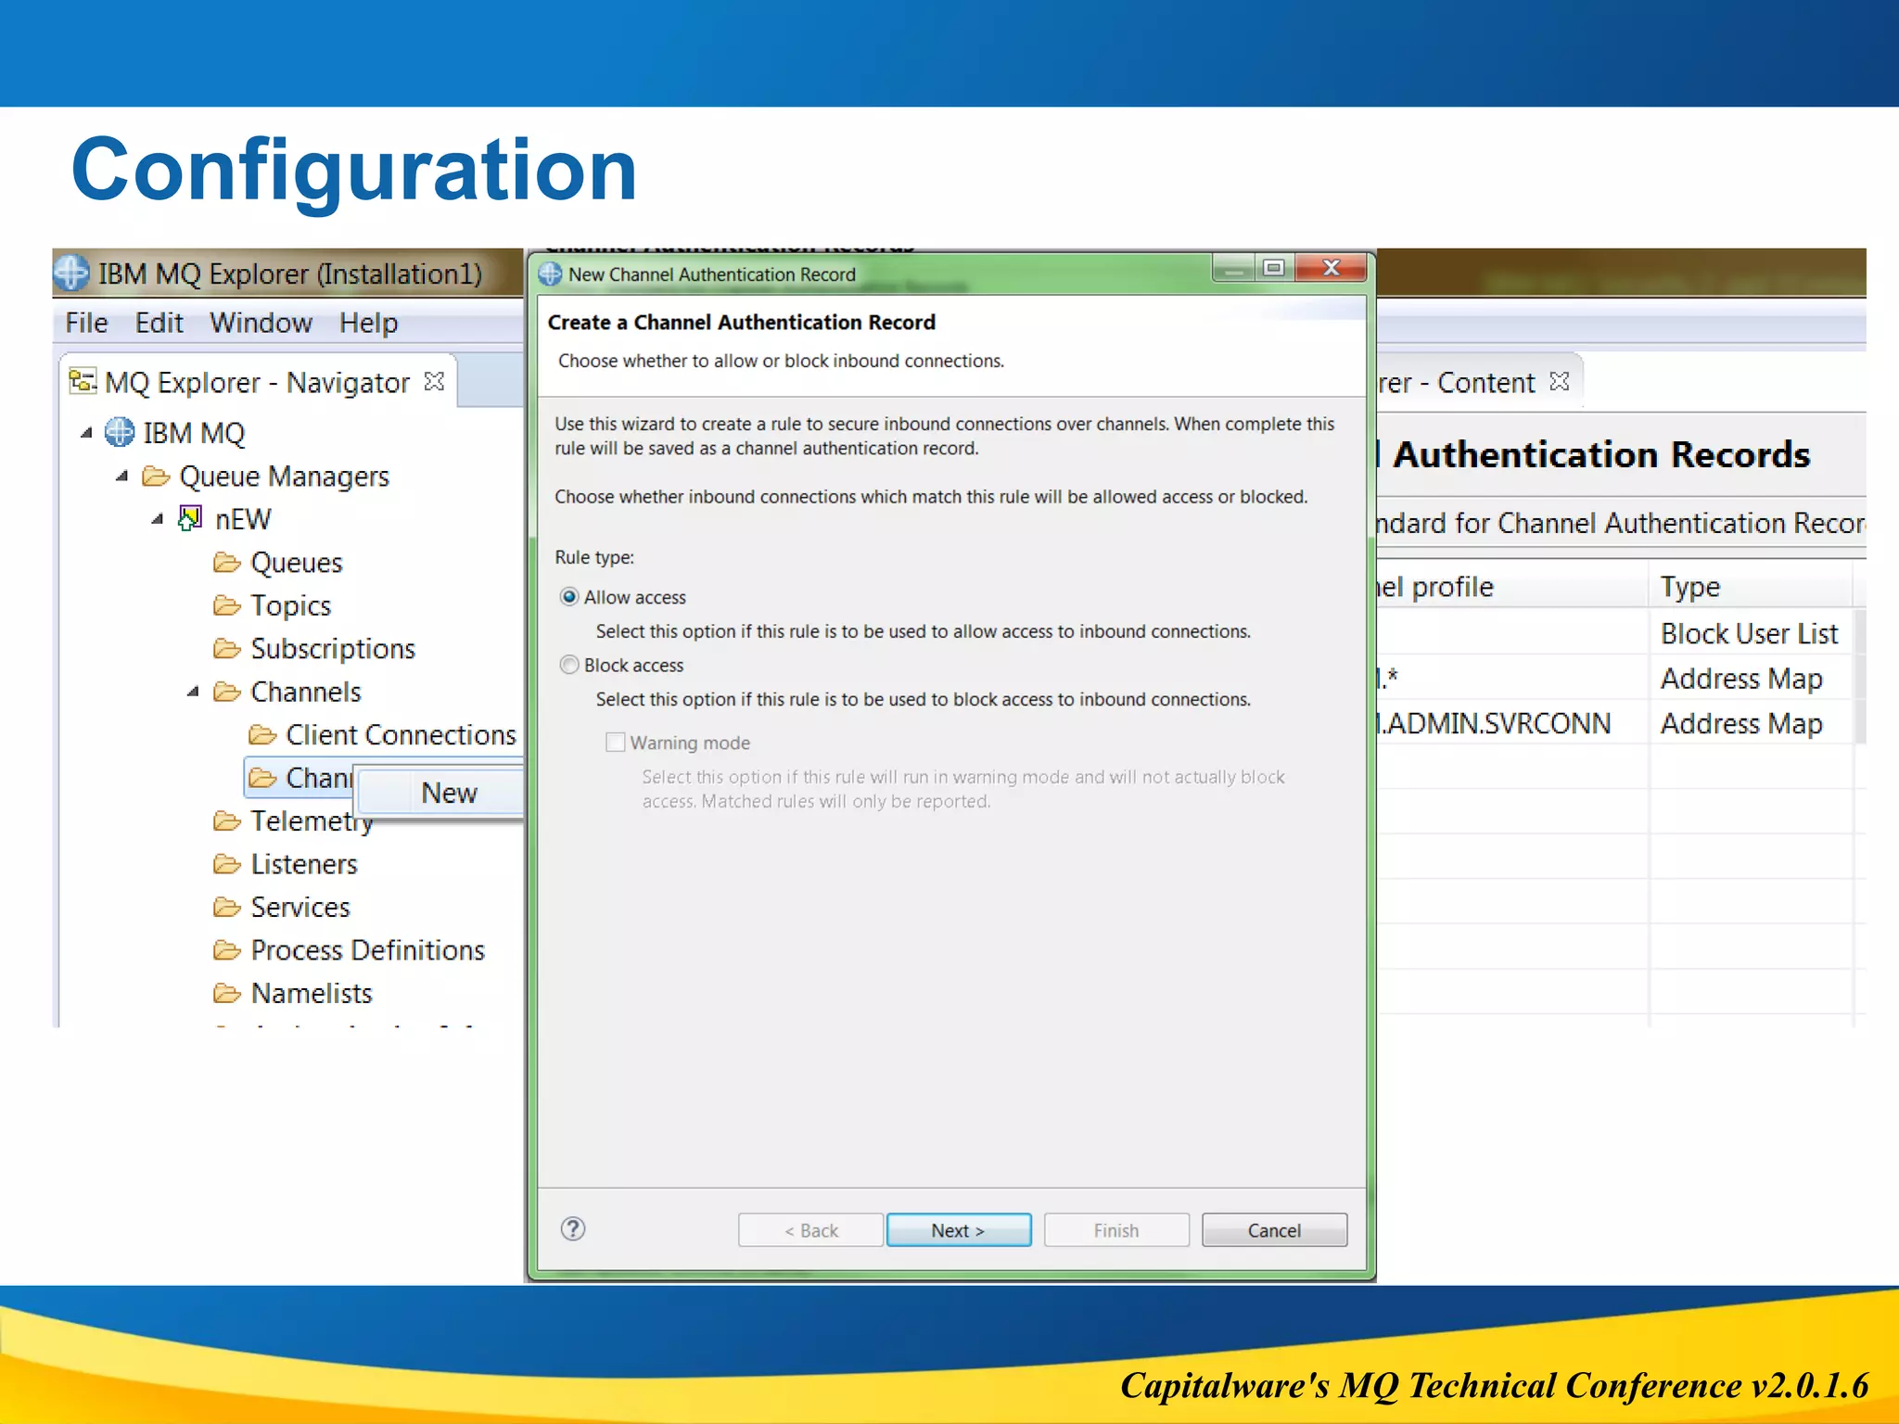This screenshot has height=1424, width=1899.
Task: Click the Queue Managers folder icon
Action: pyautogui.click(x=156, y=476)
